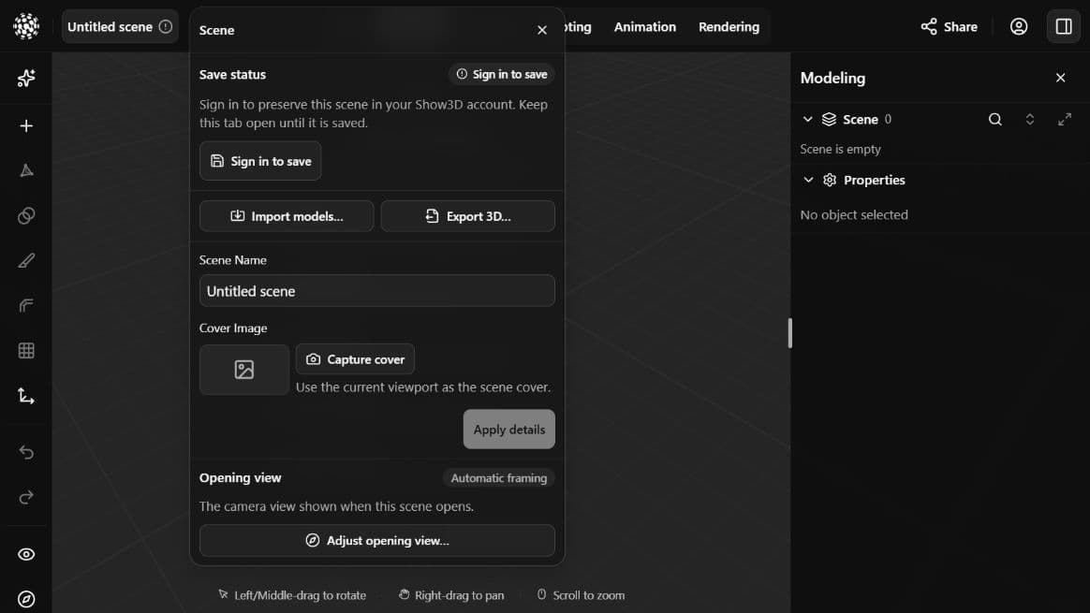Click Import models button

[x=287, y=216]
